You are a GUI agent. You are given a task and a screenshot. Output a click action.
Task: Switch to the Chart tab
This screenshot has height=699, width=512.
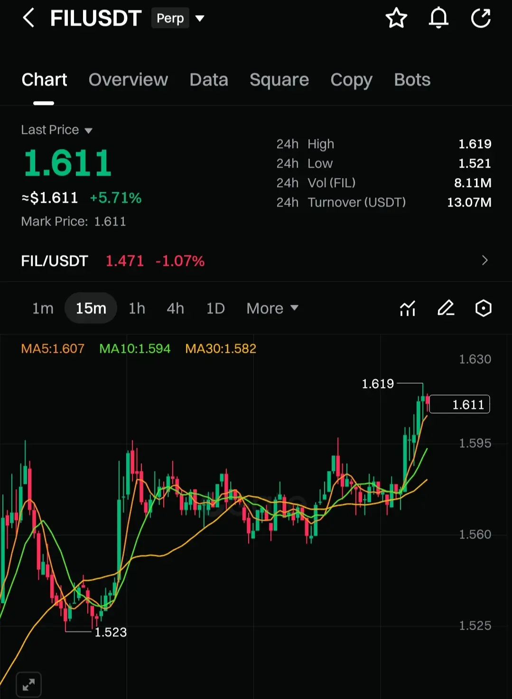[x=44, y=80]
